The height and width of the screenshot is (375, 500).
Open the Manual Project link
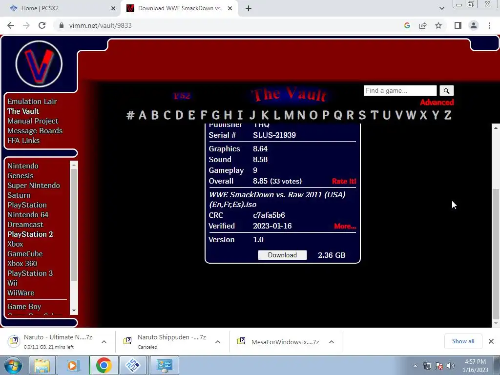(33, 121)
